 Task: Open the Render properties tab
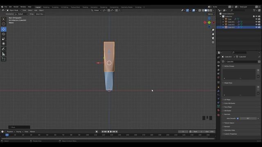218,62
